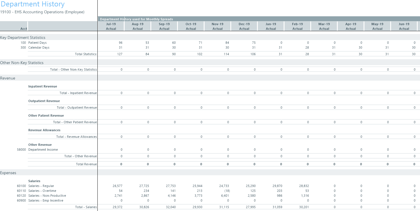The width and height of the screenshot is (420, 211).
Task: Click the Jul-19 Patient Days value 96
Action: pyautogui.click(x=121, y=43)
